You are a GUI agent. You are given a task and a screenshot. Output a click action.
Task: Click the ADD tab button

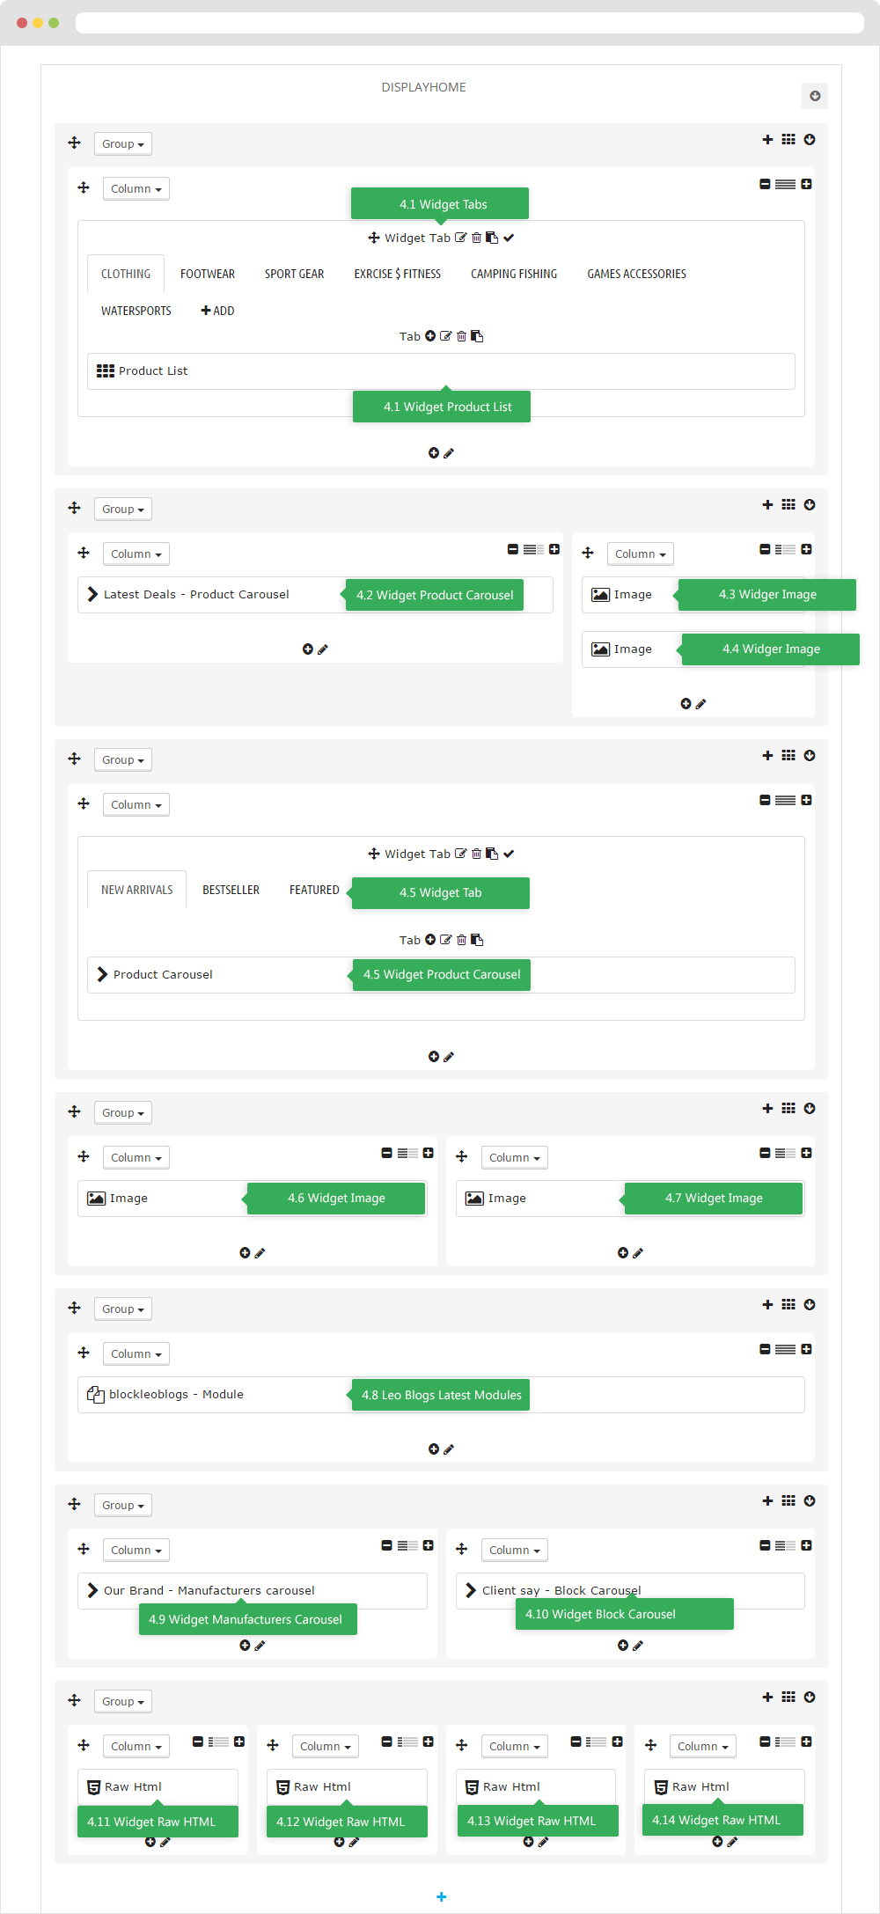click(217, 311)
